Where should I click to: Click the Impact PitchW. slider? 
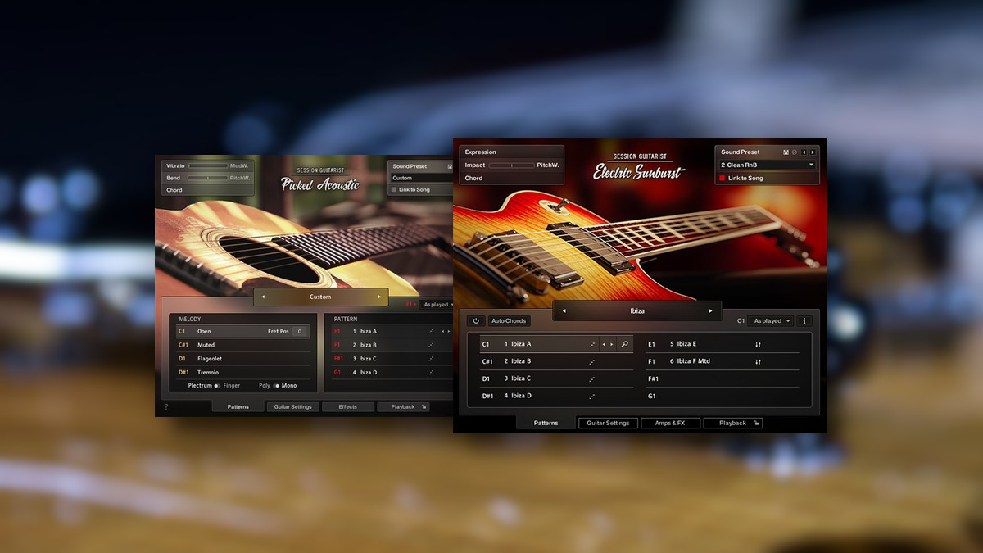tap(511, 165)
